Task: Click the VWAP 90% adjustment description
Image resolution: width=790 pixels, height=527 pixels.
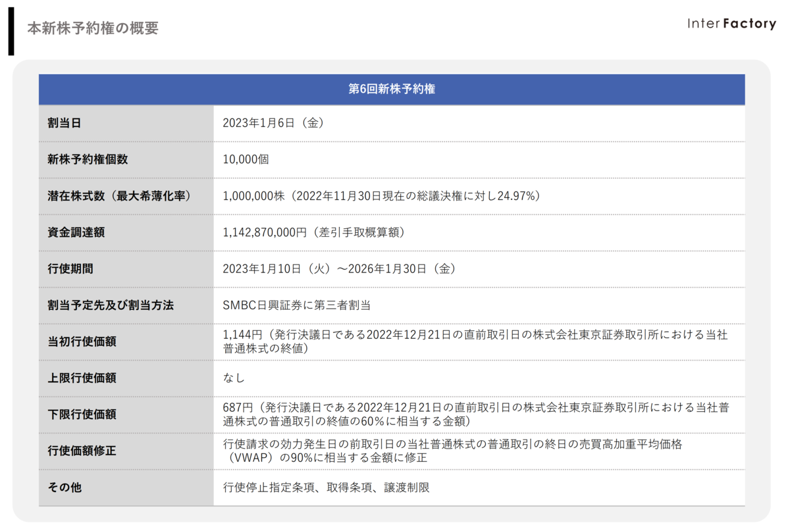Action: point(453,451)
